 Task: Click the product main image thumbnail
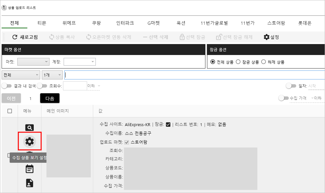[x=68, y=156]
